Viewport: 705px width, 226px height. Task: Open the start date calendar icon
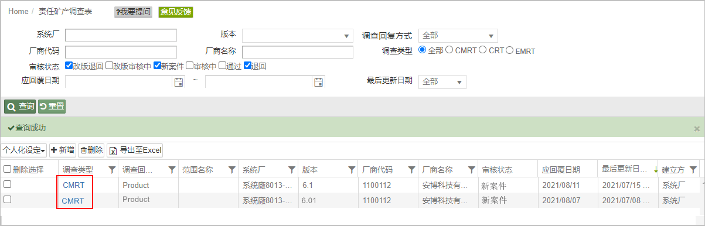click(x=178, y=82)
